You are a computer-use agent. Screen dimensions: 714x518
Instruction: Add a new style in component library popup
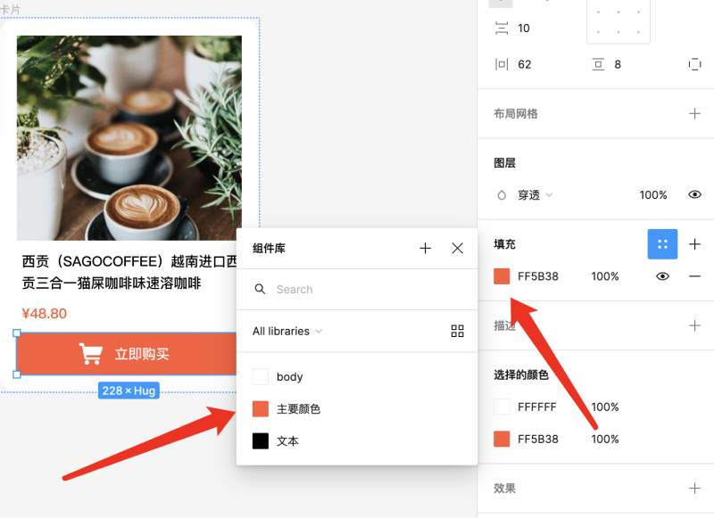tap(426, 249)
